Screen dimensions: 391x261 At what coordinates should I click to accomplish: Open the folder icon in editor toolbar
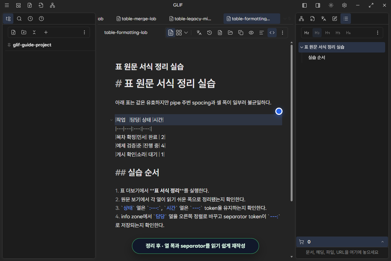coord(230,33)
